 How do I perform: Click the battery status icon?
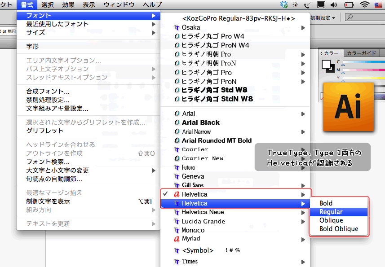click(349, 4)
